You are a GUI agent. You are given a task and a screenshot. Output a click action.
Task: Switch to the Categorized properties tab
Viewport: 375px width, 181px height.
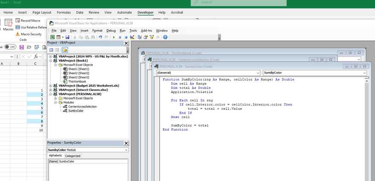point(73,156)
